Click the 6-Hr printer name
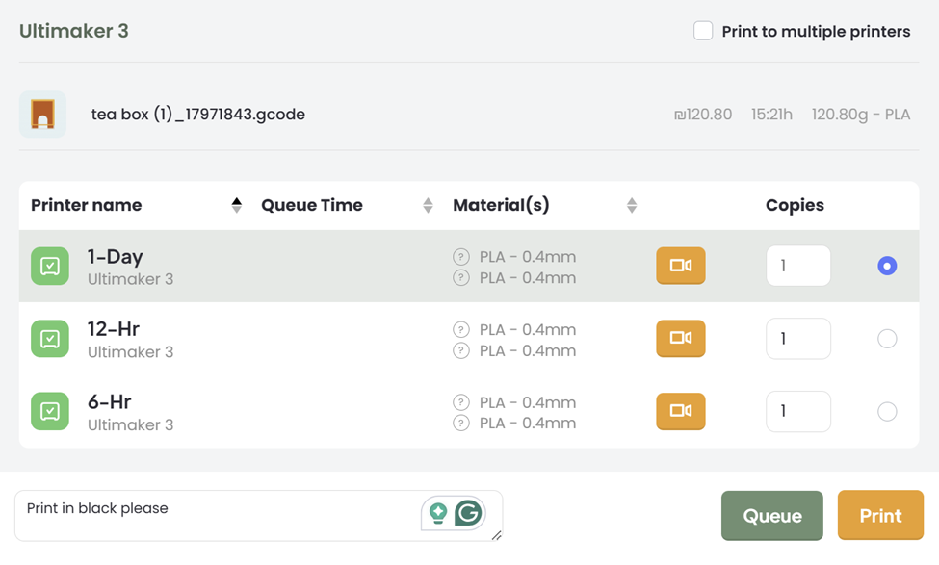939x565 pixels. click(109, 401)
